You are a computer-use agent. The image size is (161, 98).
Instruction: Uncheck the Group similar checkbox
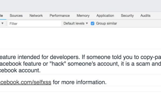pyautogui.click(x=92, y=23)
